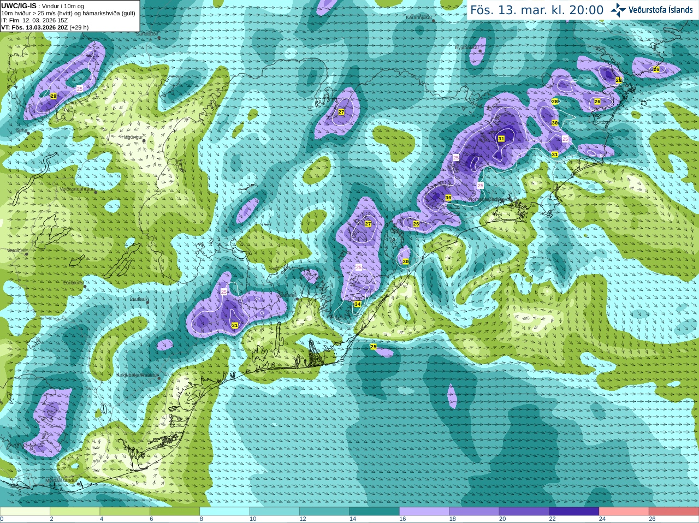699x523 pixels.
Task: Select the Eyjabakkar place label
Action: pyautogui.click(x=467, y=47)
